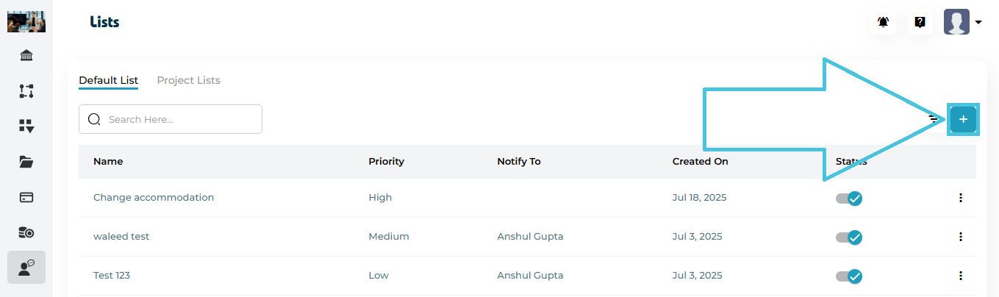Disable status switch for waleed test
This screenshot has width=999, height=297.
(849, 237)
